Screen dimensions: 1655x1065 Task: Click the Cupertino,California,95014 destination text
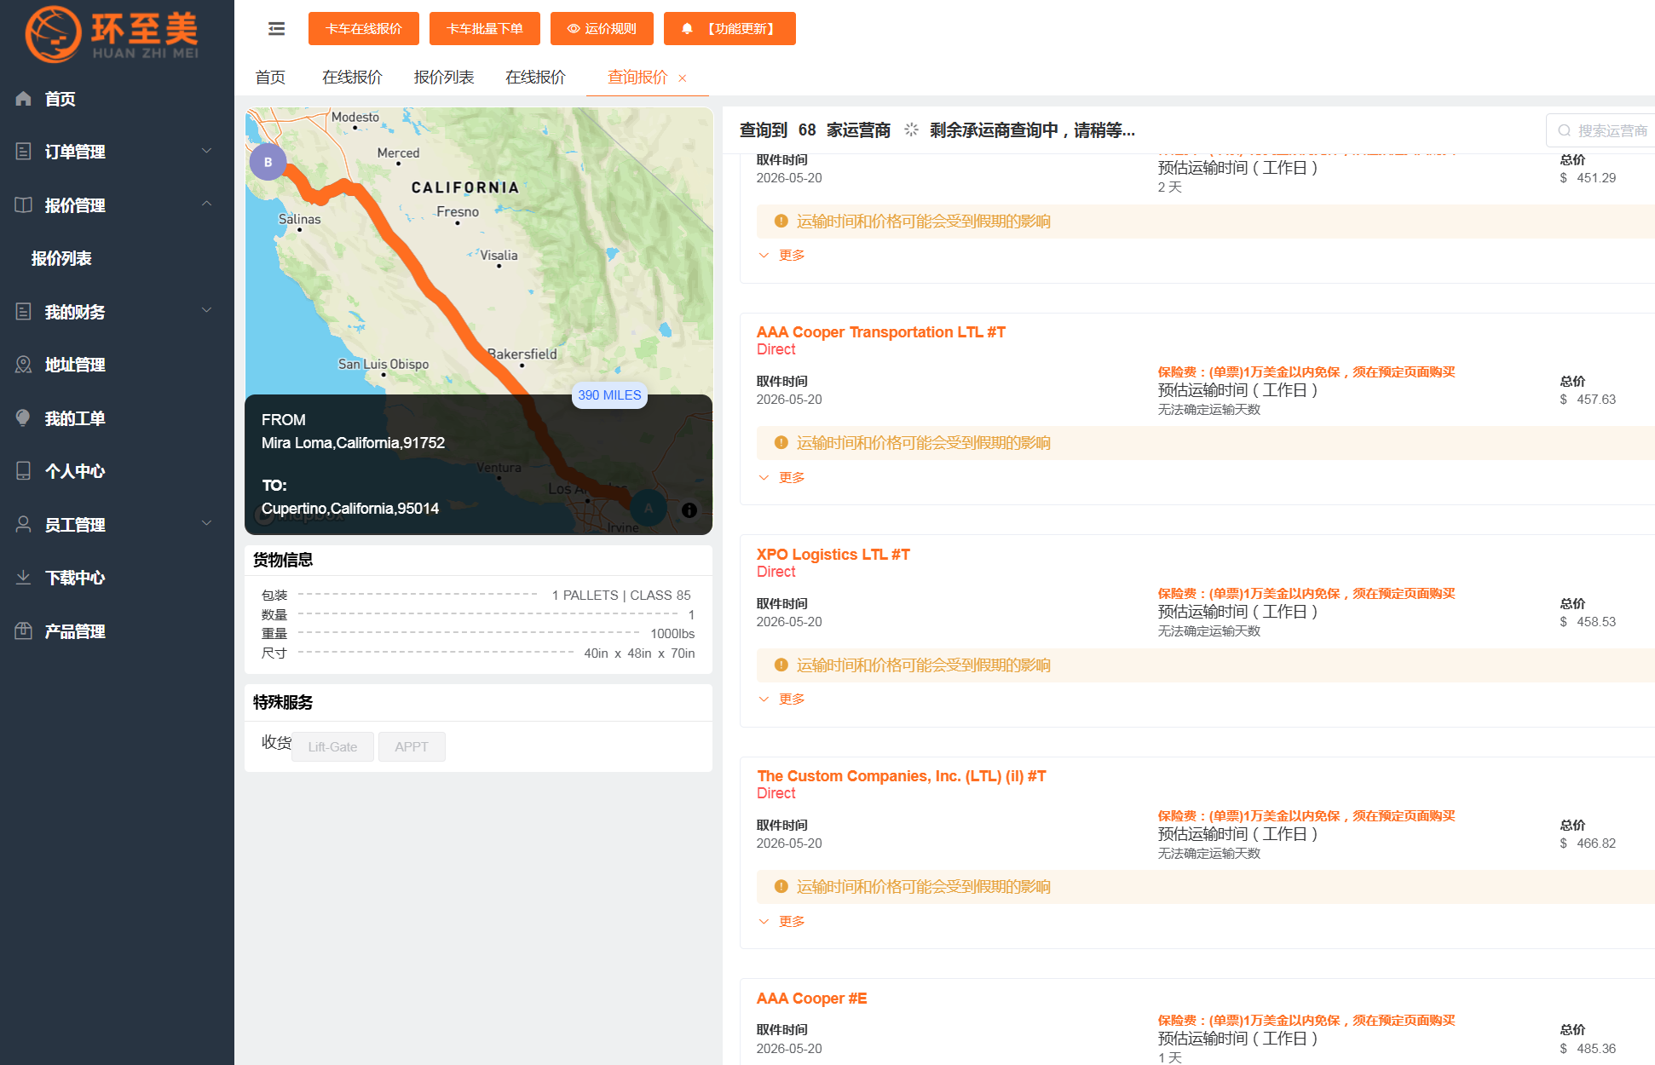click(x=350, y=509)
